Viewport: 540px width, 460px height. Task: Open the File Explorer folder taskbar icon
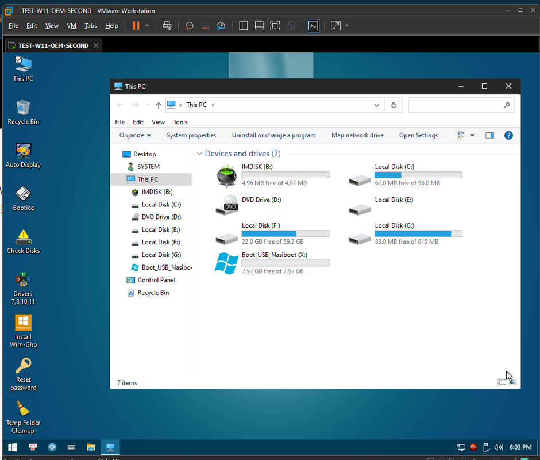[x=91, y=447]
